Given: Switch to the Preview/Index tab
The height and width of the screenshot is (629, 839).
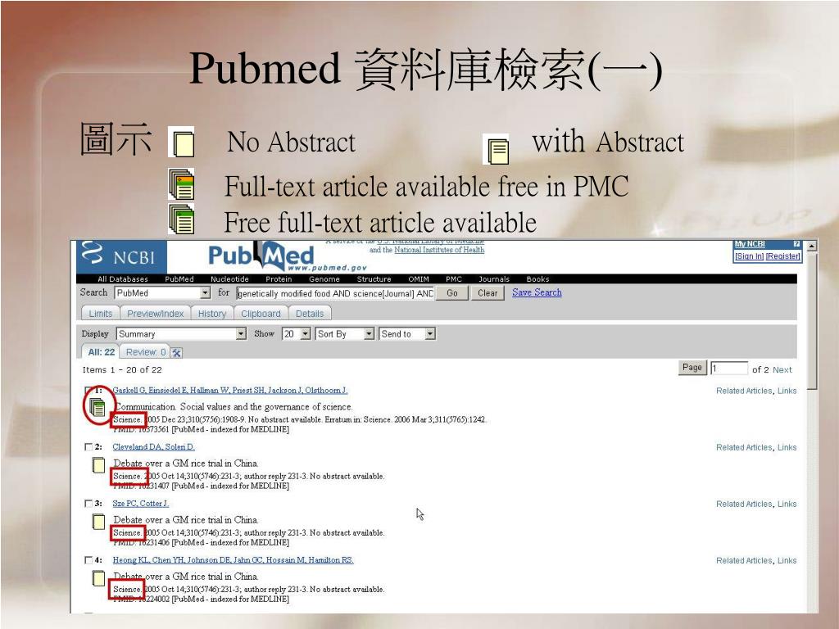Looking at the screenshot, I should 155,314.
